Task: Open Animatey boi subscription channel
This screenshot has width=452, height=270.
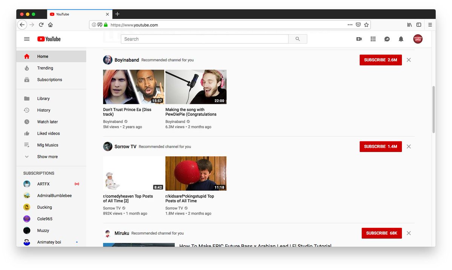Action: 51,242
